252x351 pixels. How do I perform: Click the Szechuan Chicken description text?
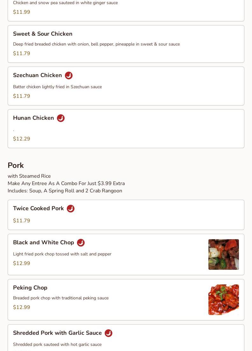click(x=57, y=87)
